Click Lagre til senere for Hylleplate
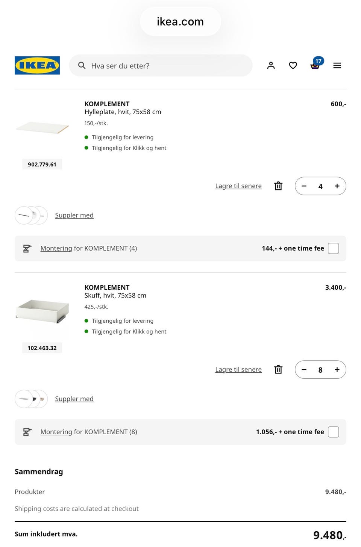 tap(238, 186)
